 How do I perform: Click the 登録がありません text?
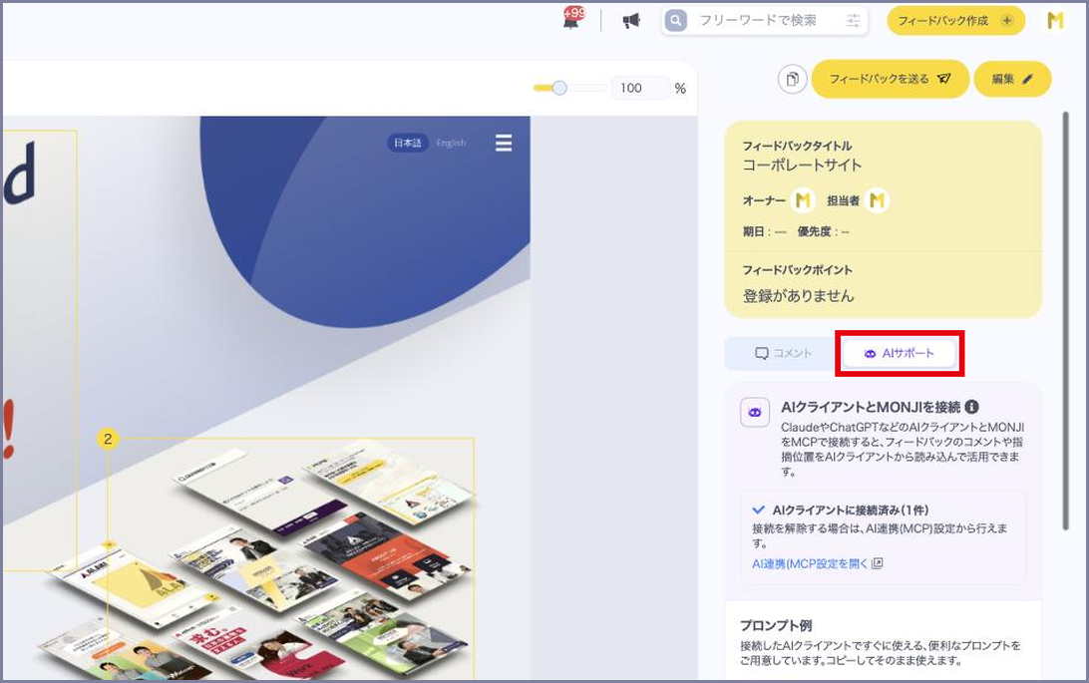pyautogui.click(x=798, y=296)
